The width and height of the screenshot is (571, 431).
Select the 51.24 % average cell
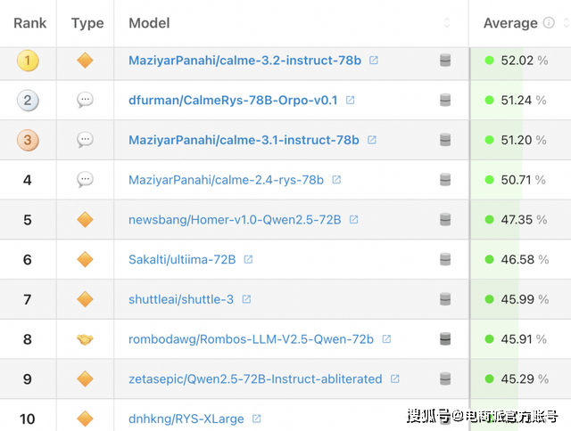click(x=520, y=101)
